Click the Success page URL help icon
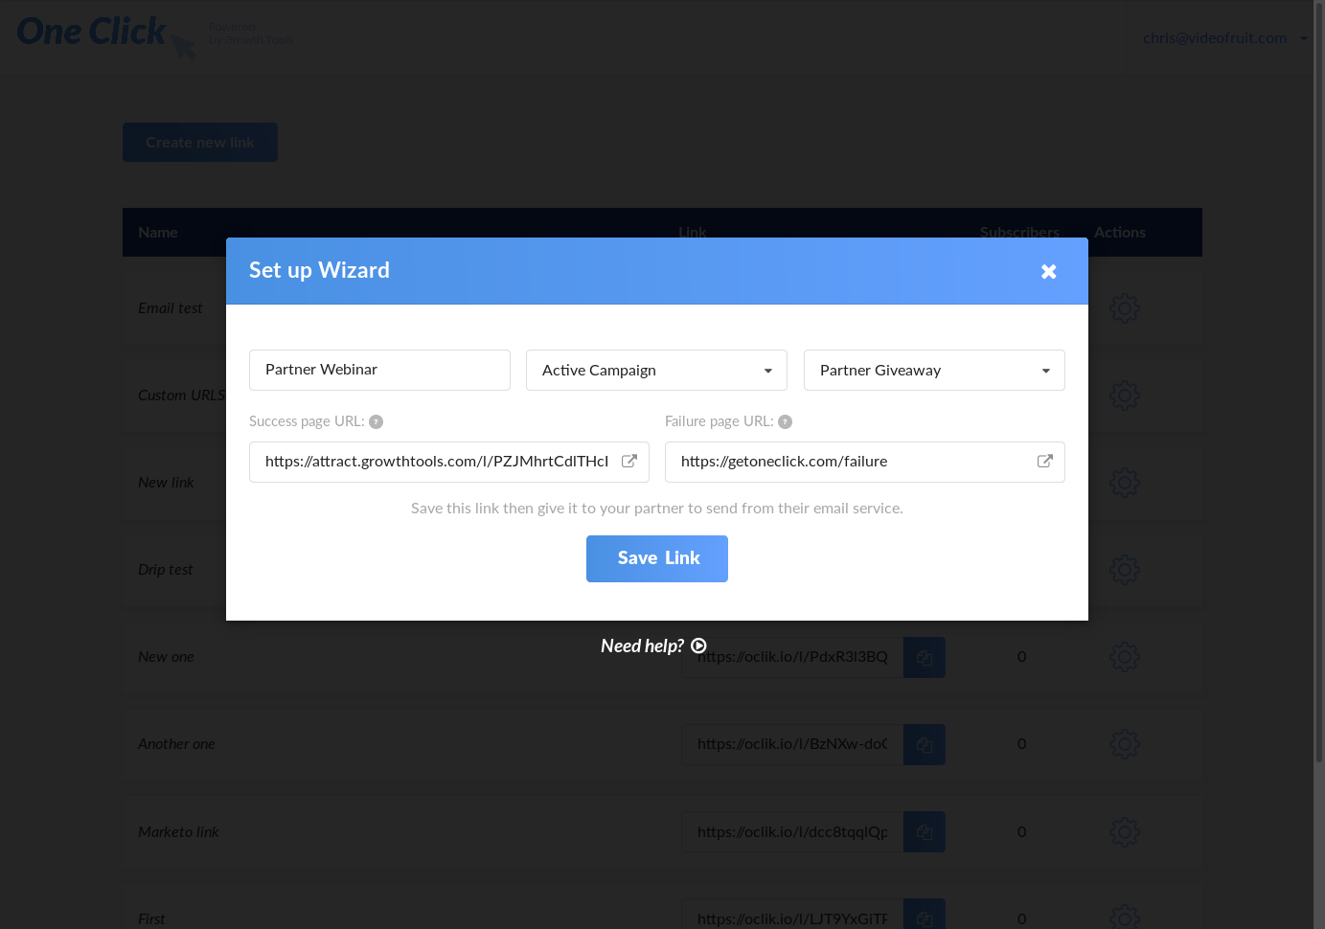 click(x=377, y=421)
